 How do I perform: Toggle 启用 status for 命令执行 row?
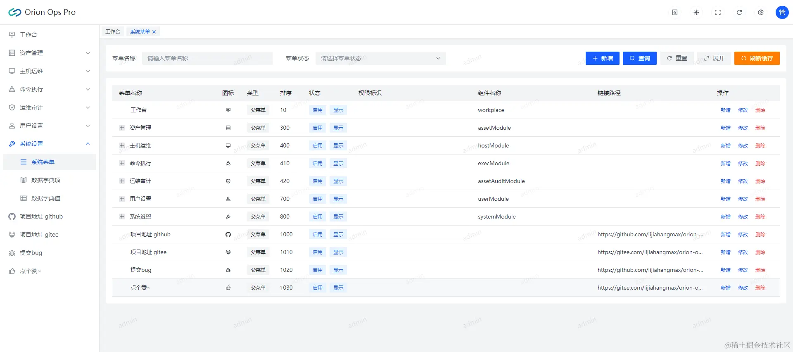318,163
